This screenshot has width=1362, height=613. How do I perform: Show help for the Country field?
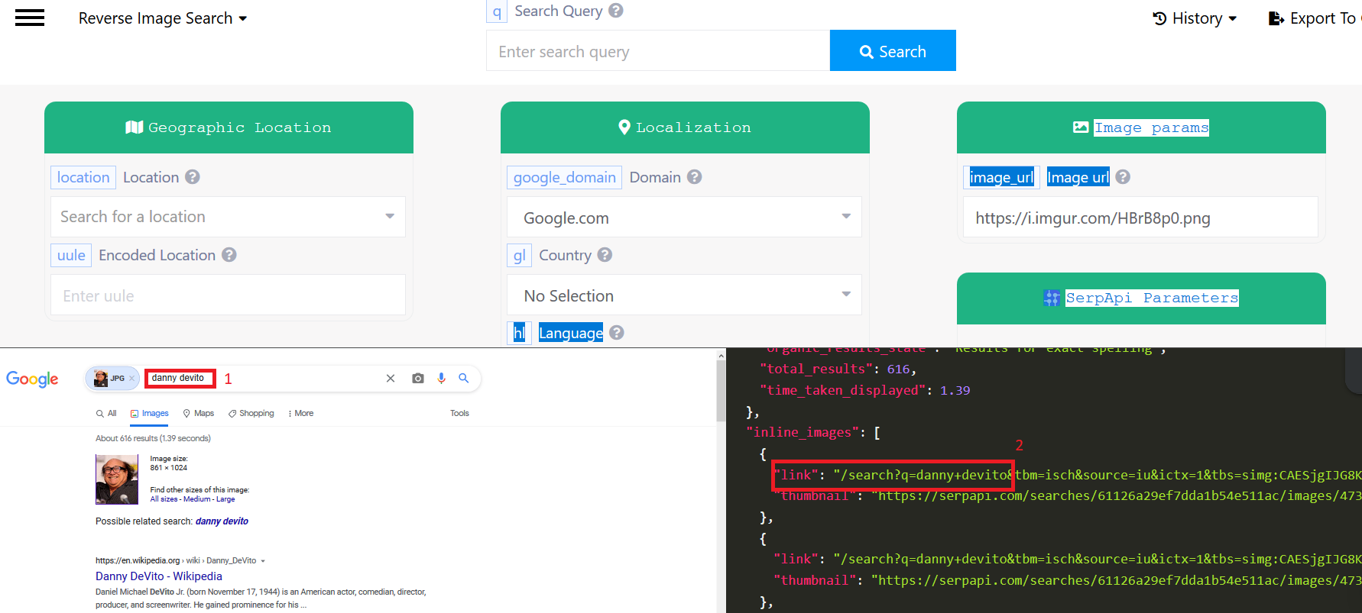pyautogui.click(x=605, y=255)
